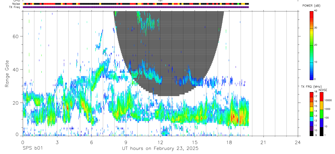This screenshot has height=154, width=335.
Task: Click the "1000" value on NOISE scale
Action: 327,109
